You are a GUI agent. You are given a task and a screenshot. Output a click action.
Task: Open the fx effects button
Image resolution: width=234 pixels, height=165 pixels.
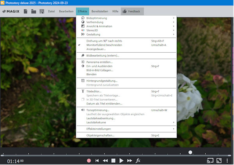pyautogui.click(x=138, y=161)
